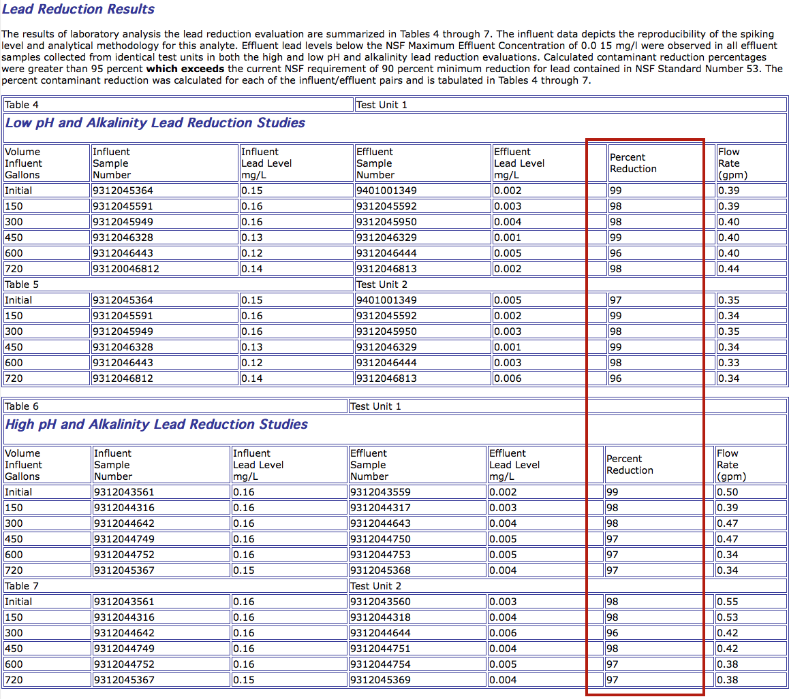Click the flow rate value 0.50
Viewport: 789px width, 699px height.
[728, 492]
